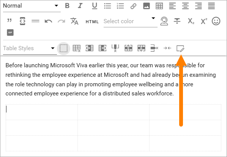Screen dimensions: 227x157
Task: Open the edit table properties icon
Action: [x=180, y=48]
